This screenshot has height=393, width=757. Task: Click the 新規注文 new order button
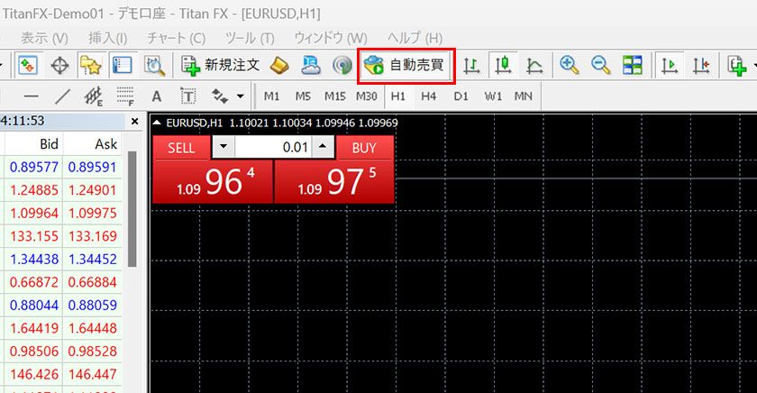coord(221,65)
